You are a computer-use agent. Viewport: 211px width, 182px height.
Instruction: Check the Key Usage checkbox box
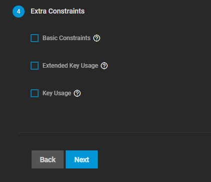(x=35, y=93)
